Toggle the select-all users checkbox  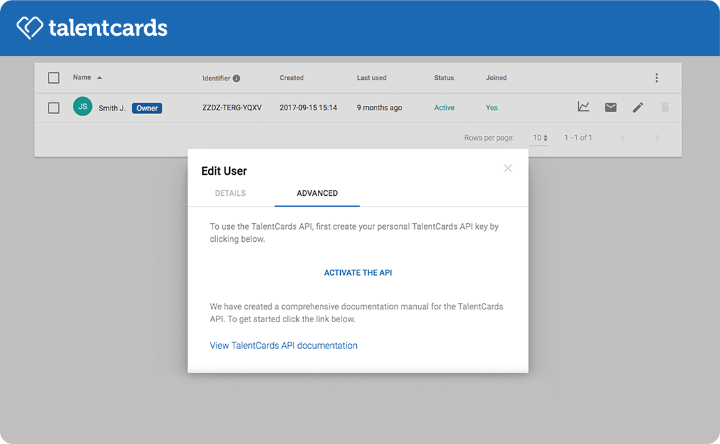(x=54, y=78)
